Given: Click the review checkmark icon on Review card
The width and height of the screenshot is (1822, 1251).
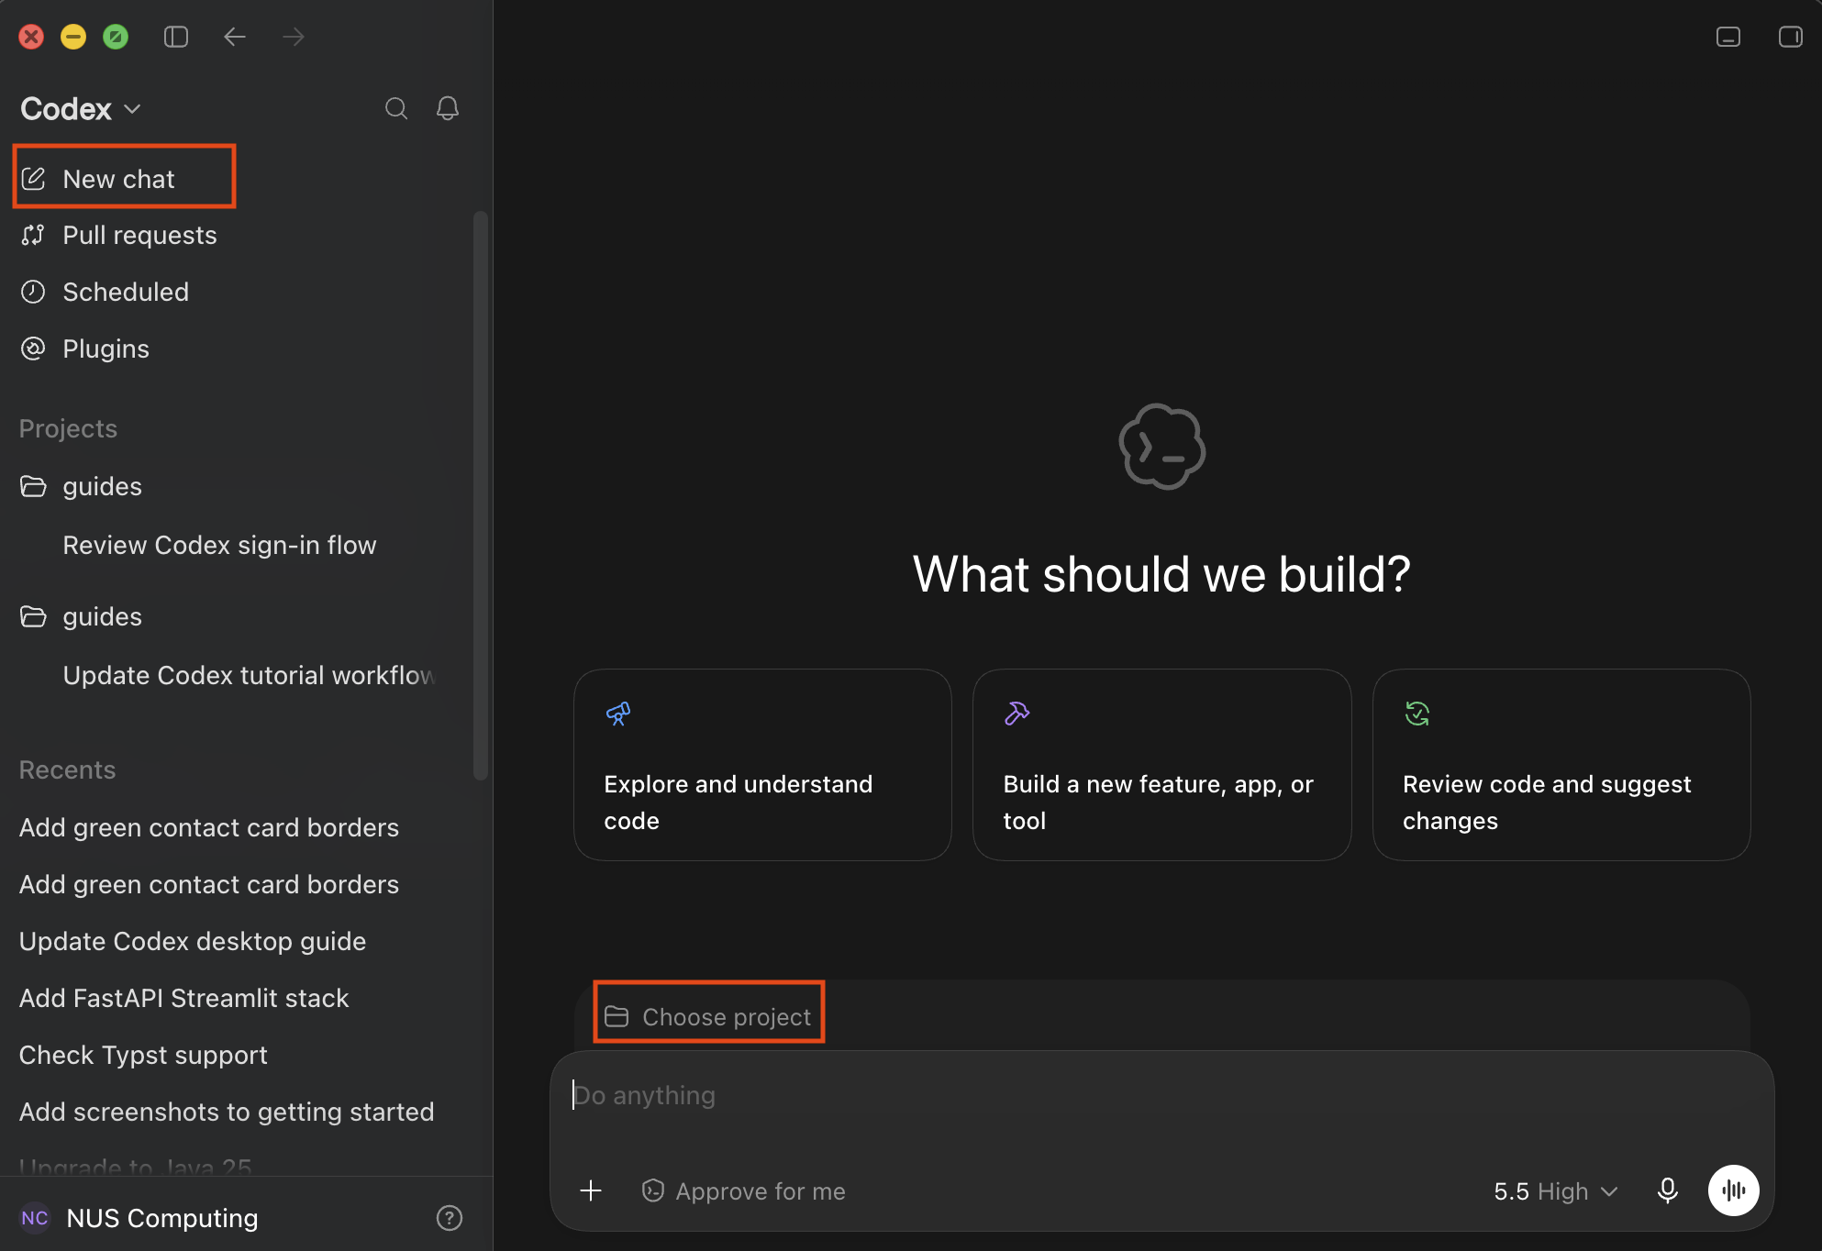Looking at the screenshot, I should click(1417, 714).
